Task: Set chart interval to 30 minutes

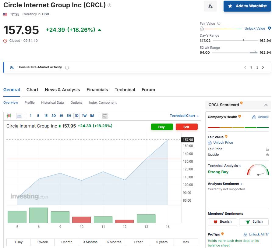Action: pyautogui.click(x=54, y=116)
